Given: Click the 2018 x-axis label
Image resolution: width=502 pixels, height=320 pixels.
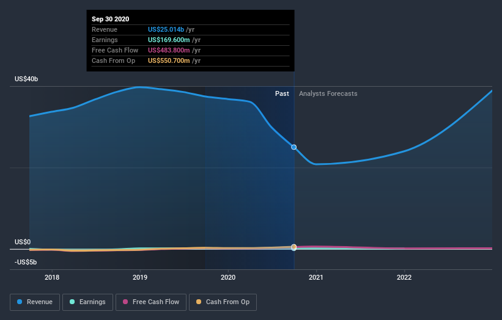Looking at the screenshot, I should point(52,277).
